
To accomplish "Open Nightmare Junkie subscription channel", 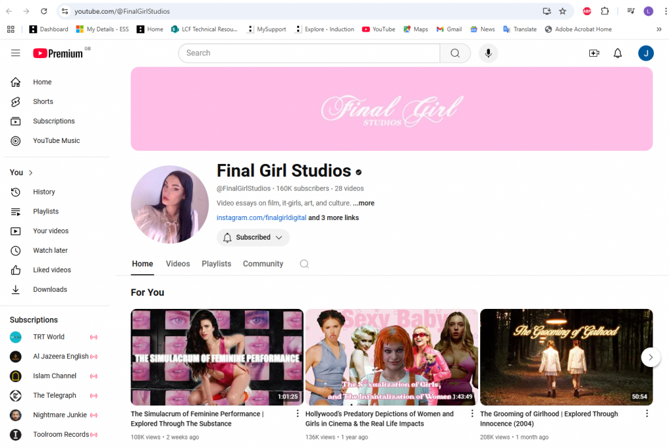I will click(x=54, y=415).
